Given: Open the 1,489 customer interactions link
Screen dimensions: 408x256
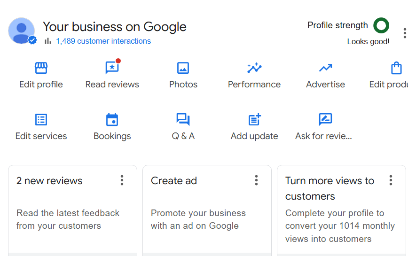Looking at the screenshot, I should (103, 41).
